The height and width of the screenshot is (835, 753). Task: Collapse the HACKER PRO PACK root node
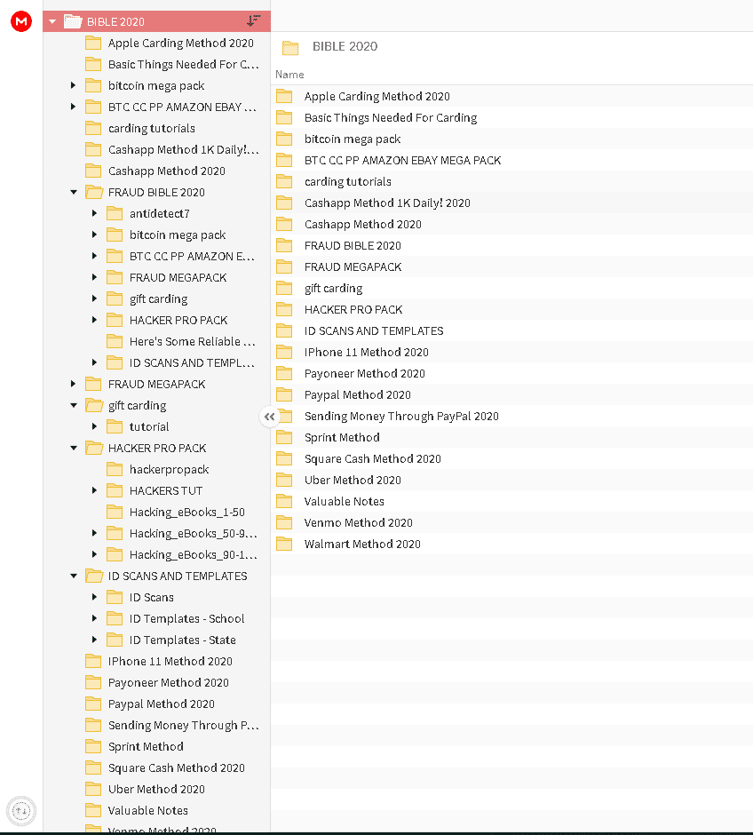[74, 448]
